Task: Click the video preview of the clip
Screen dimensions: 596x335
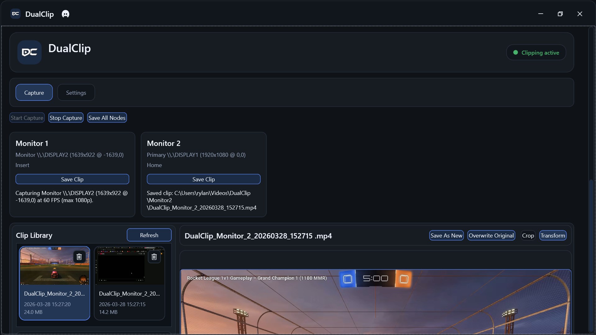Action: [x=375, y=302]
